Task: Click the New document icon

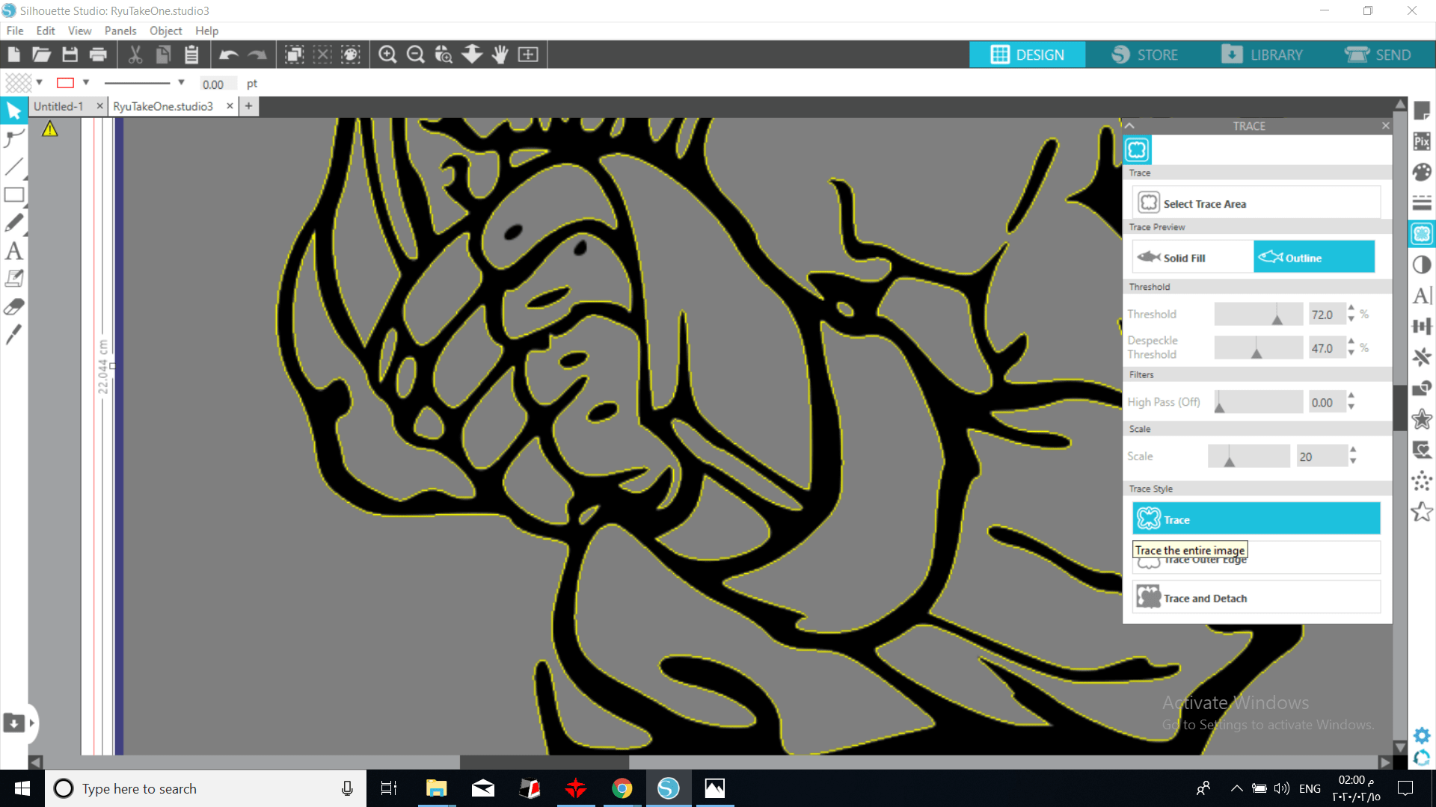Action: coord(13,55)
